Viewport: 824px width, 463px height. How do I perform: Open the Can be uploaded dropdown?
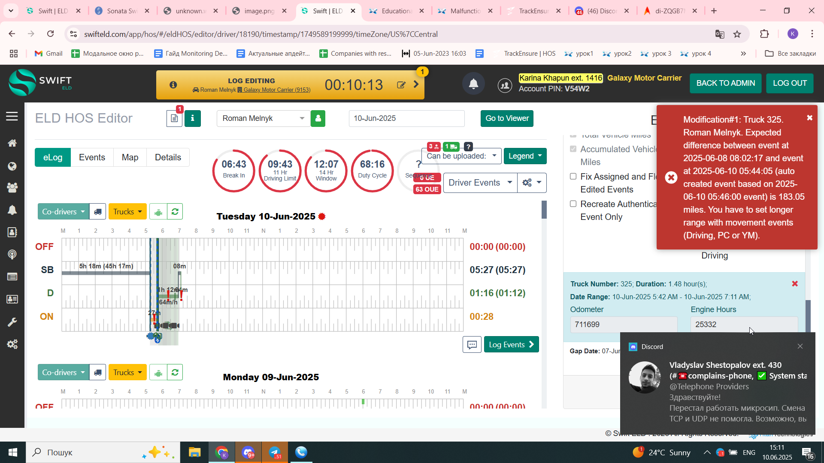click(461, 156)
